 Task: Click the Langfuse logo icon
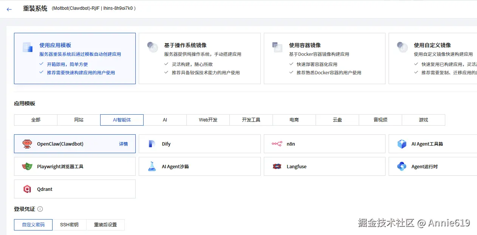[277, 166]
